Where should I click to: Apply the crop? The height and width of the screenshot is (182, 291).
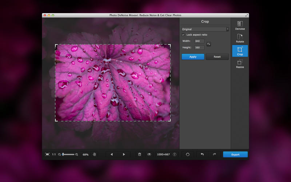[193, 57]
